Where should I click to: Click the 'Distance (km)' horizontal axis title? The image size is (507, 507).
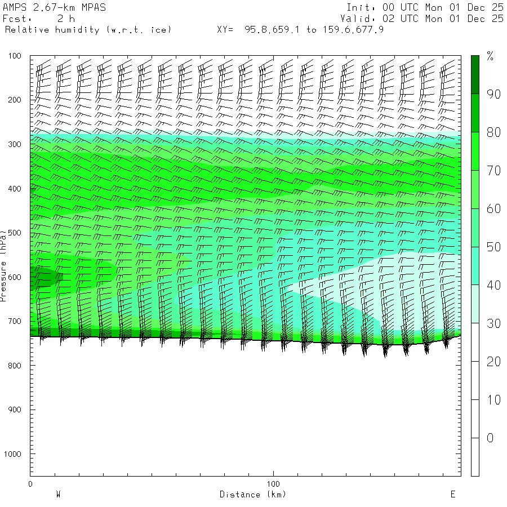coord(253,495)
